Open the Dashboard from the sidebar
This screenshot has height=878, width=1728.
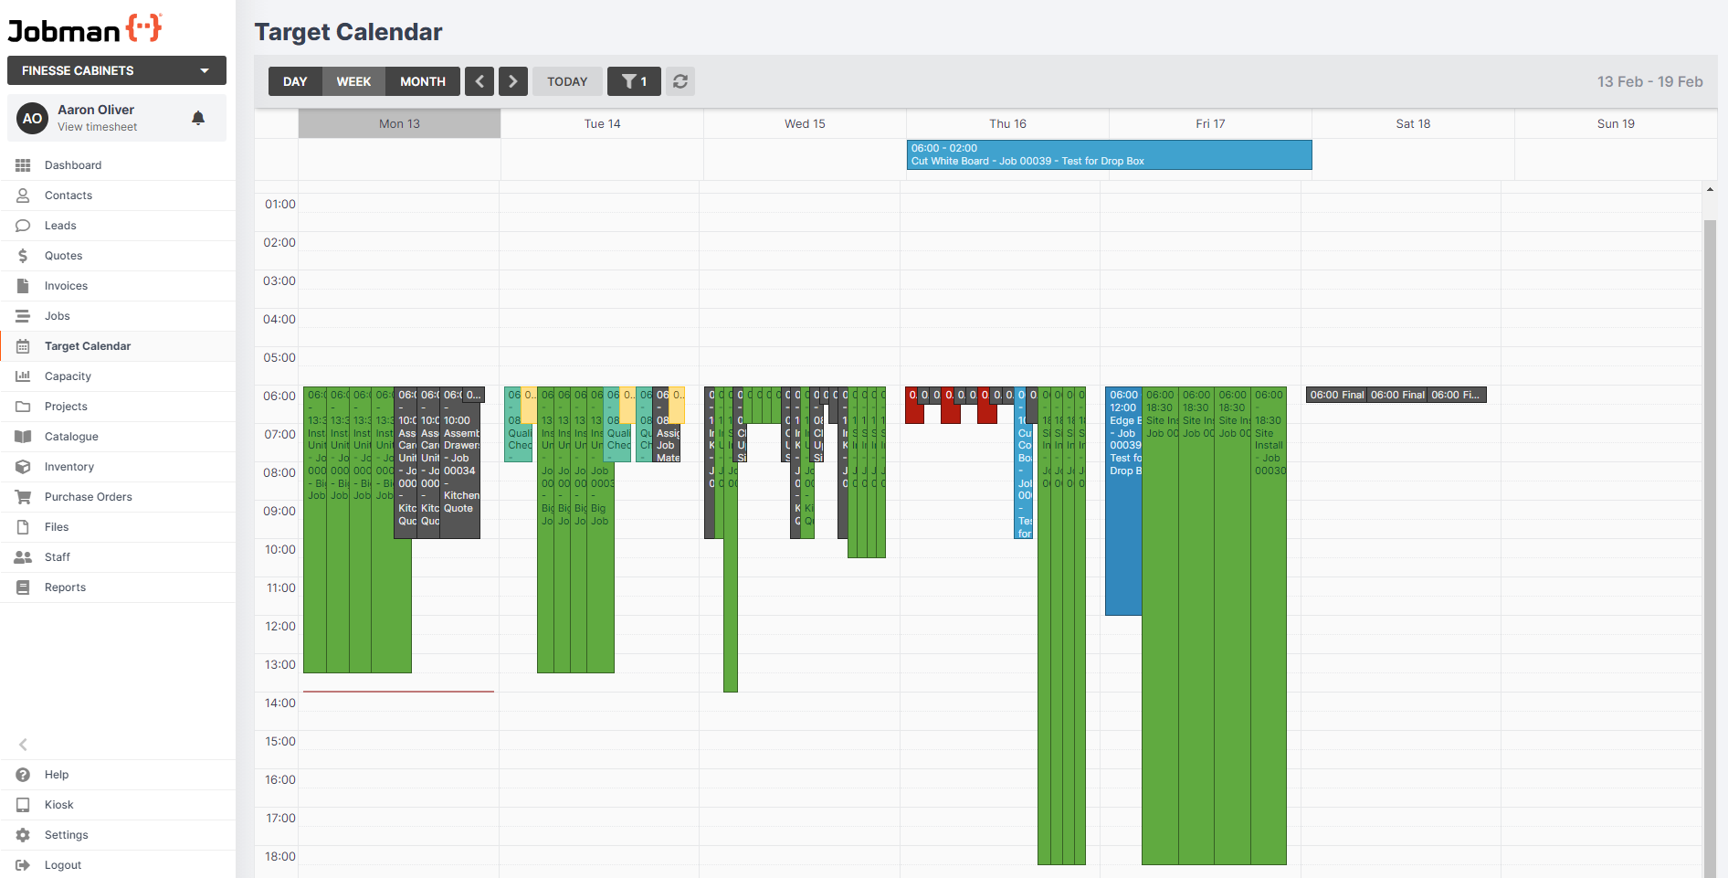coord(72,165)
